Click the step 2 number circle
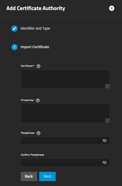 pos(14,47)
